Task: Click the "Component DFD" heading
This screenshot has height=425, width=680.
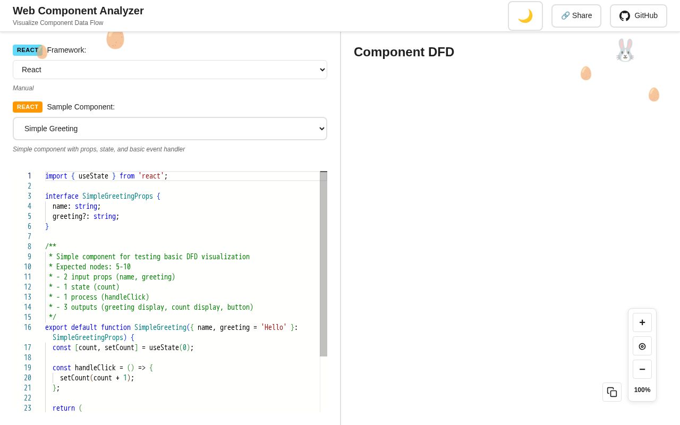Action: tap(404, 52)
